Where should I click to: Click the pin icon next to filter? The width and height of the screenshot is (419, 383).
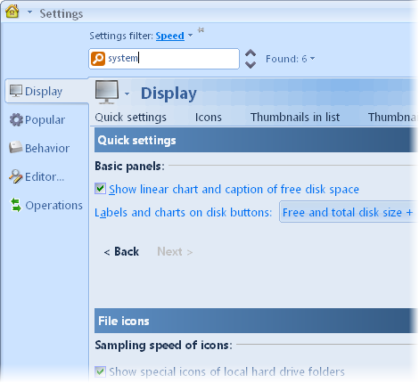pyautogui.click(x=201, y=30)
